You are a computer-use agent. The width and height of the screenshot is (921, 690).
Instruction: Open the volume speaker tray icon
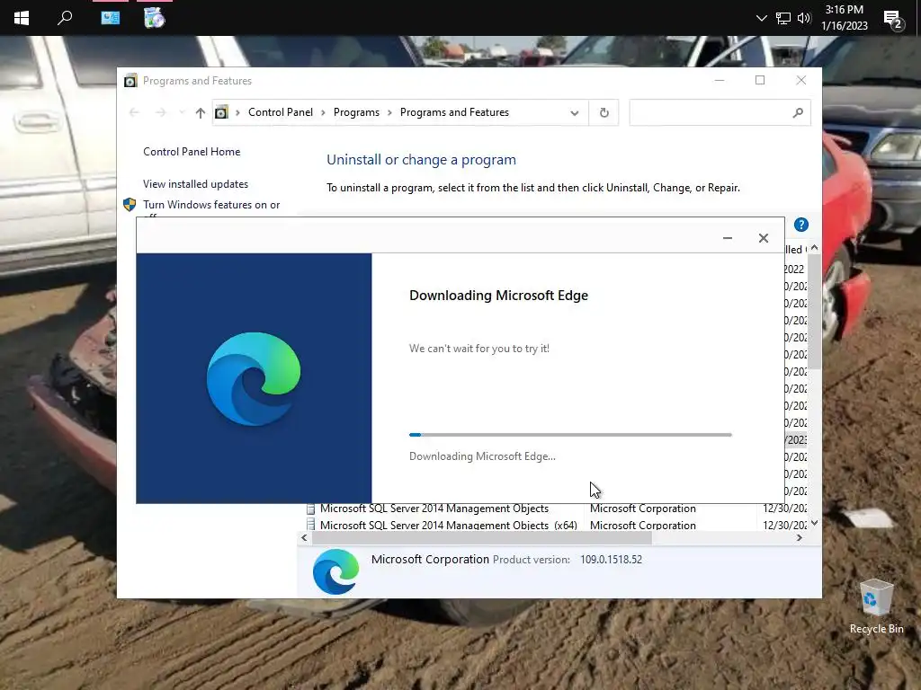tap(803, 18)
